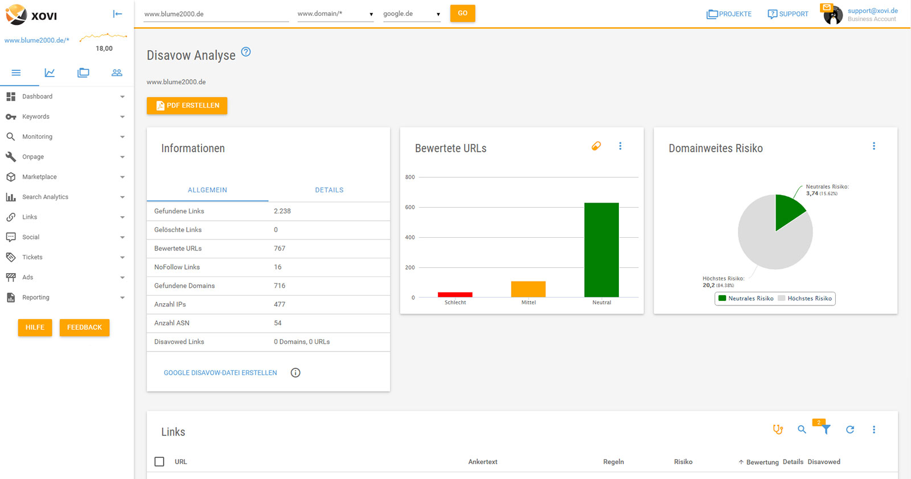This screenshot has height=479, width=911.
Task: Expand the Marketplace menu arrow
Action: [122, 177]
